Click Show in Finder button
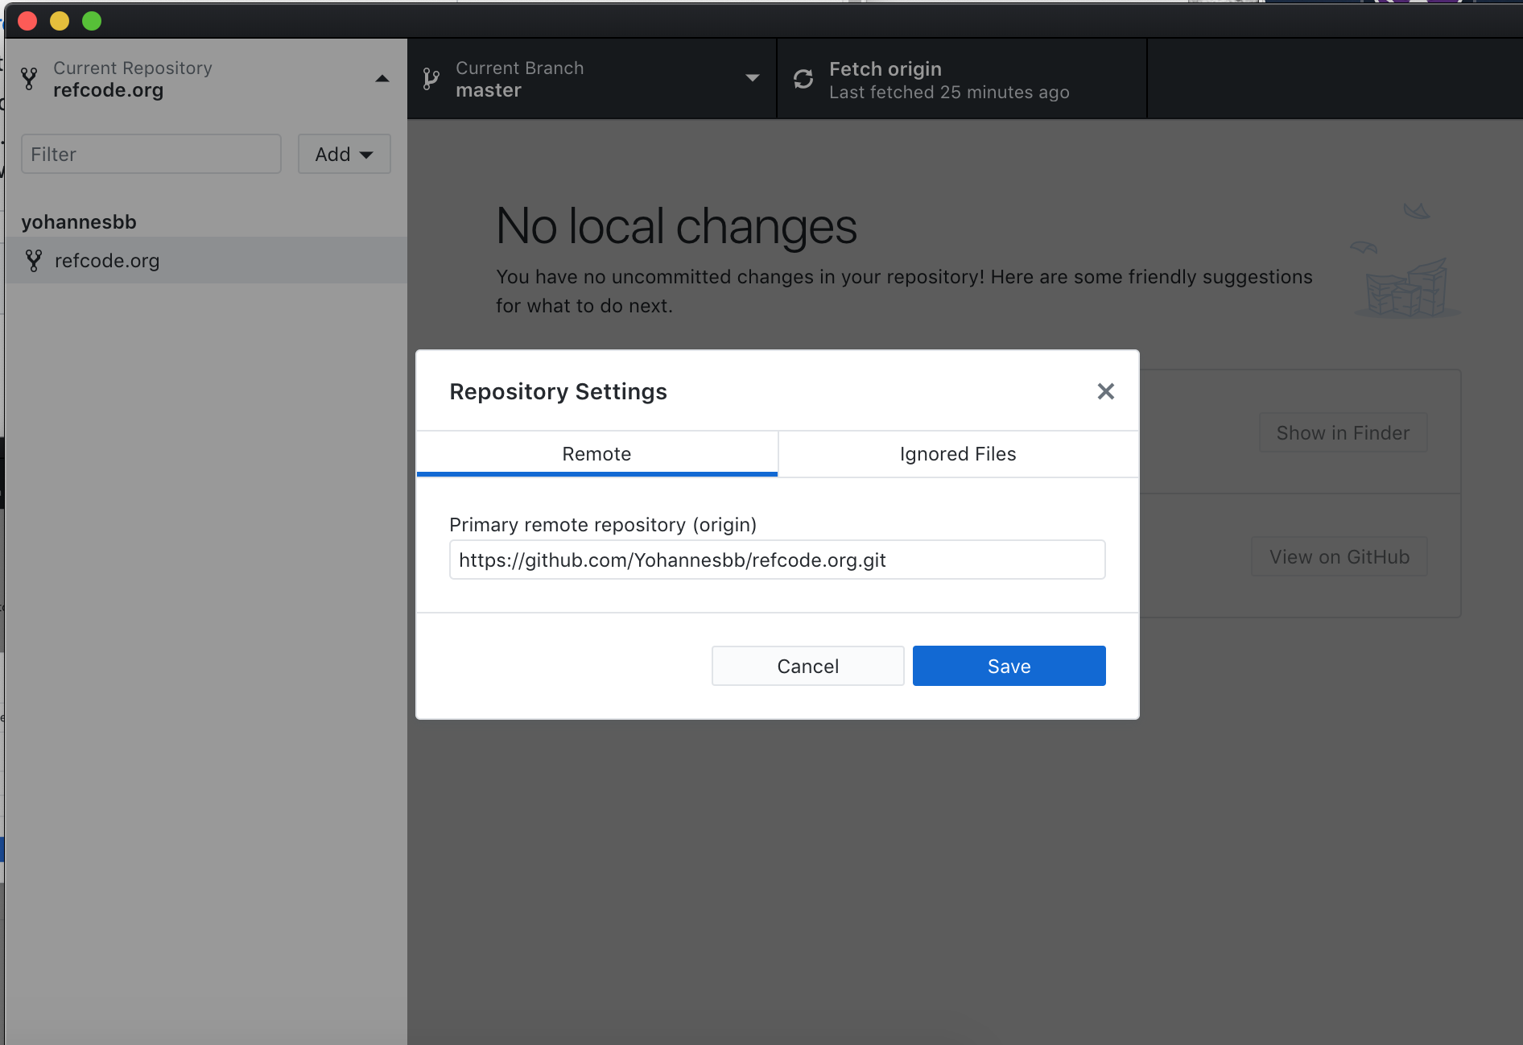This screenshot has width=1523, height=1045. (x=1343, y=433)
